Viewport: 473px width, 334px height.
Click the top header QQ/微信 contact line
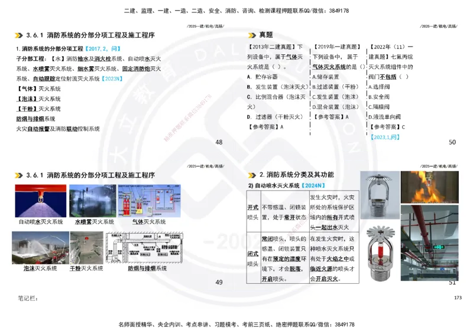click(237, 11)
